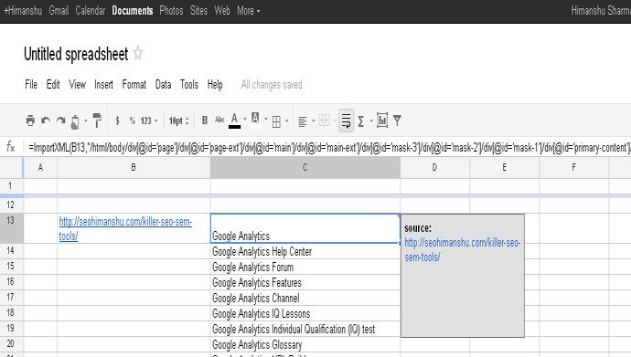Select the Google Analytics cell C13
This screenshot has height=357, width=631.
click(x=305, y=228)
